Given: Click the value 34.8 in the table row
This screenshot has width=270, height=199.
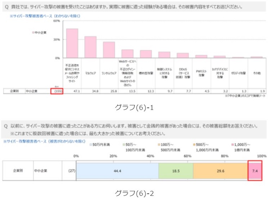Looking at the screenshot, I should click(x=95, y=91).
